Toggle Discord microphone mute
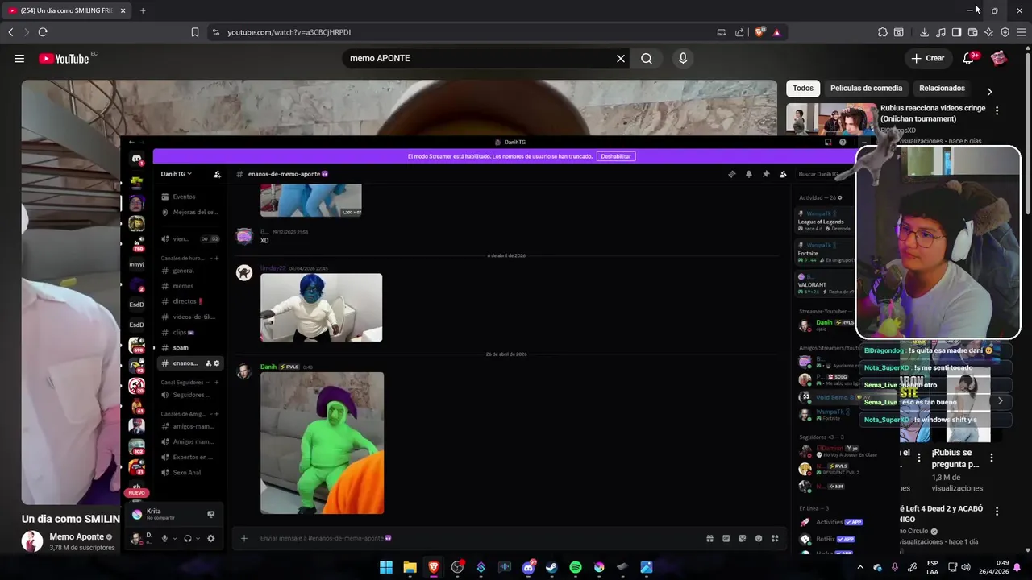This screenshot has height=580, width=1032. 164,539
